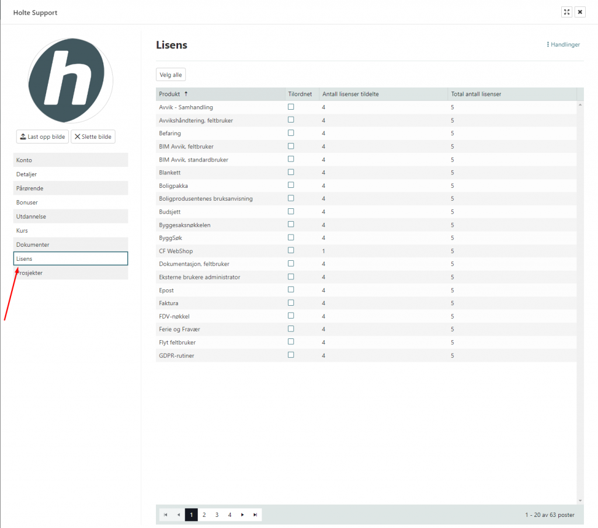Tick the Avvik - Samhandling checkbox
598x528 pixels.
coord(291,107)
